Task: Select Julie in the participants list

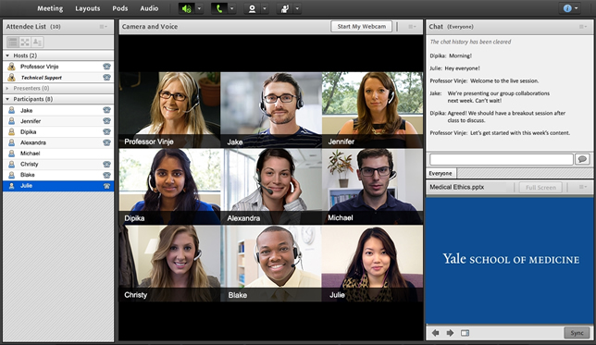Action: pyautogui.click(x=58, y=186)
